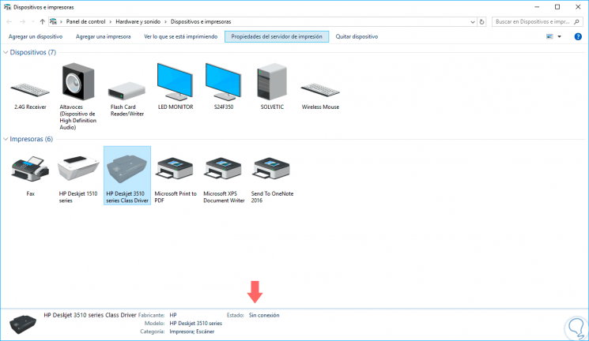Click the Fabricante value HP
589x341 pixels.
point(173,315)
